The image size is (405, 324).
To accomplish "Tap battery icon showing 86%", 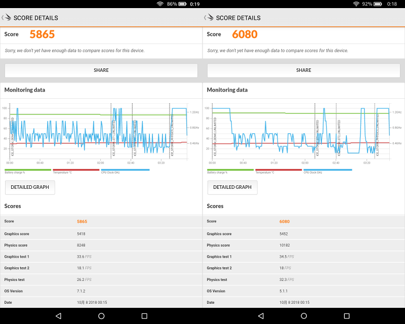I will [x=183, y=4].
